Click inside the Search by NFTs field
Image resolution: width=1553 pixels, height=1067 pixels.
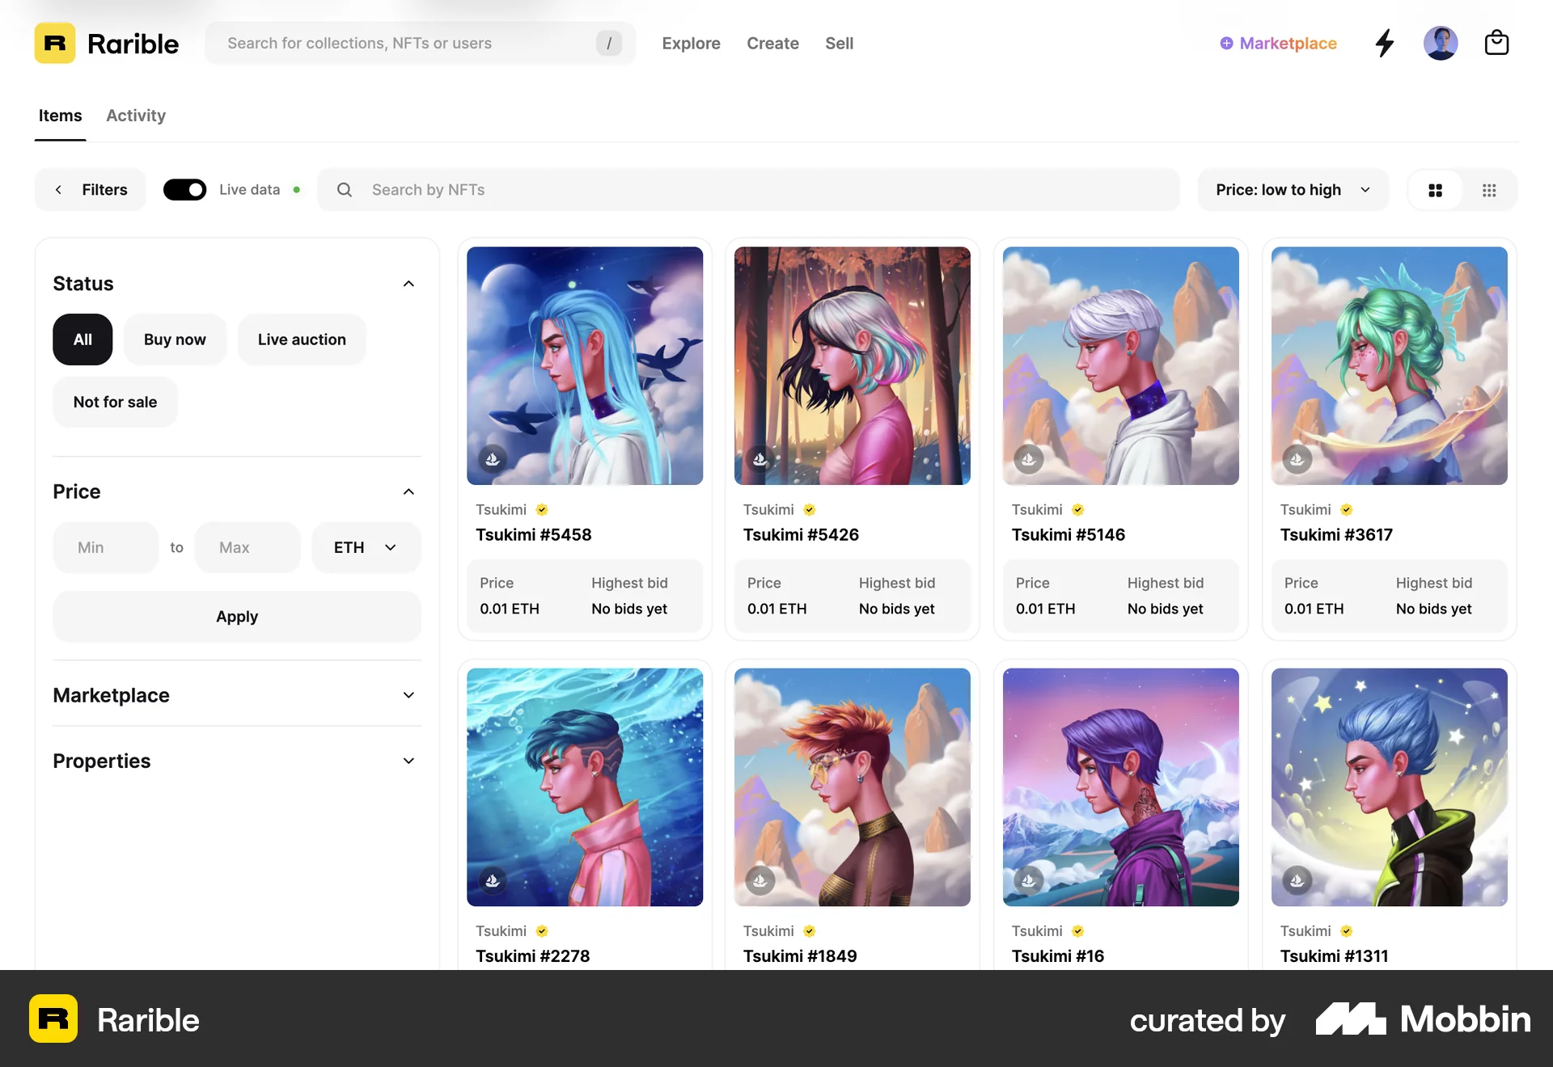pyautogui.click(x=566, y=189)
